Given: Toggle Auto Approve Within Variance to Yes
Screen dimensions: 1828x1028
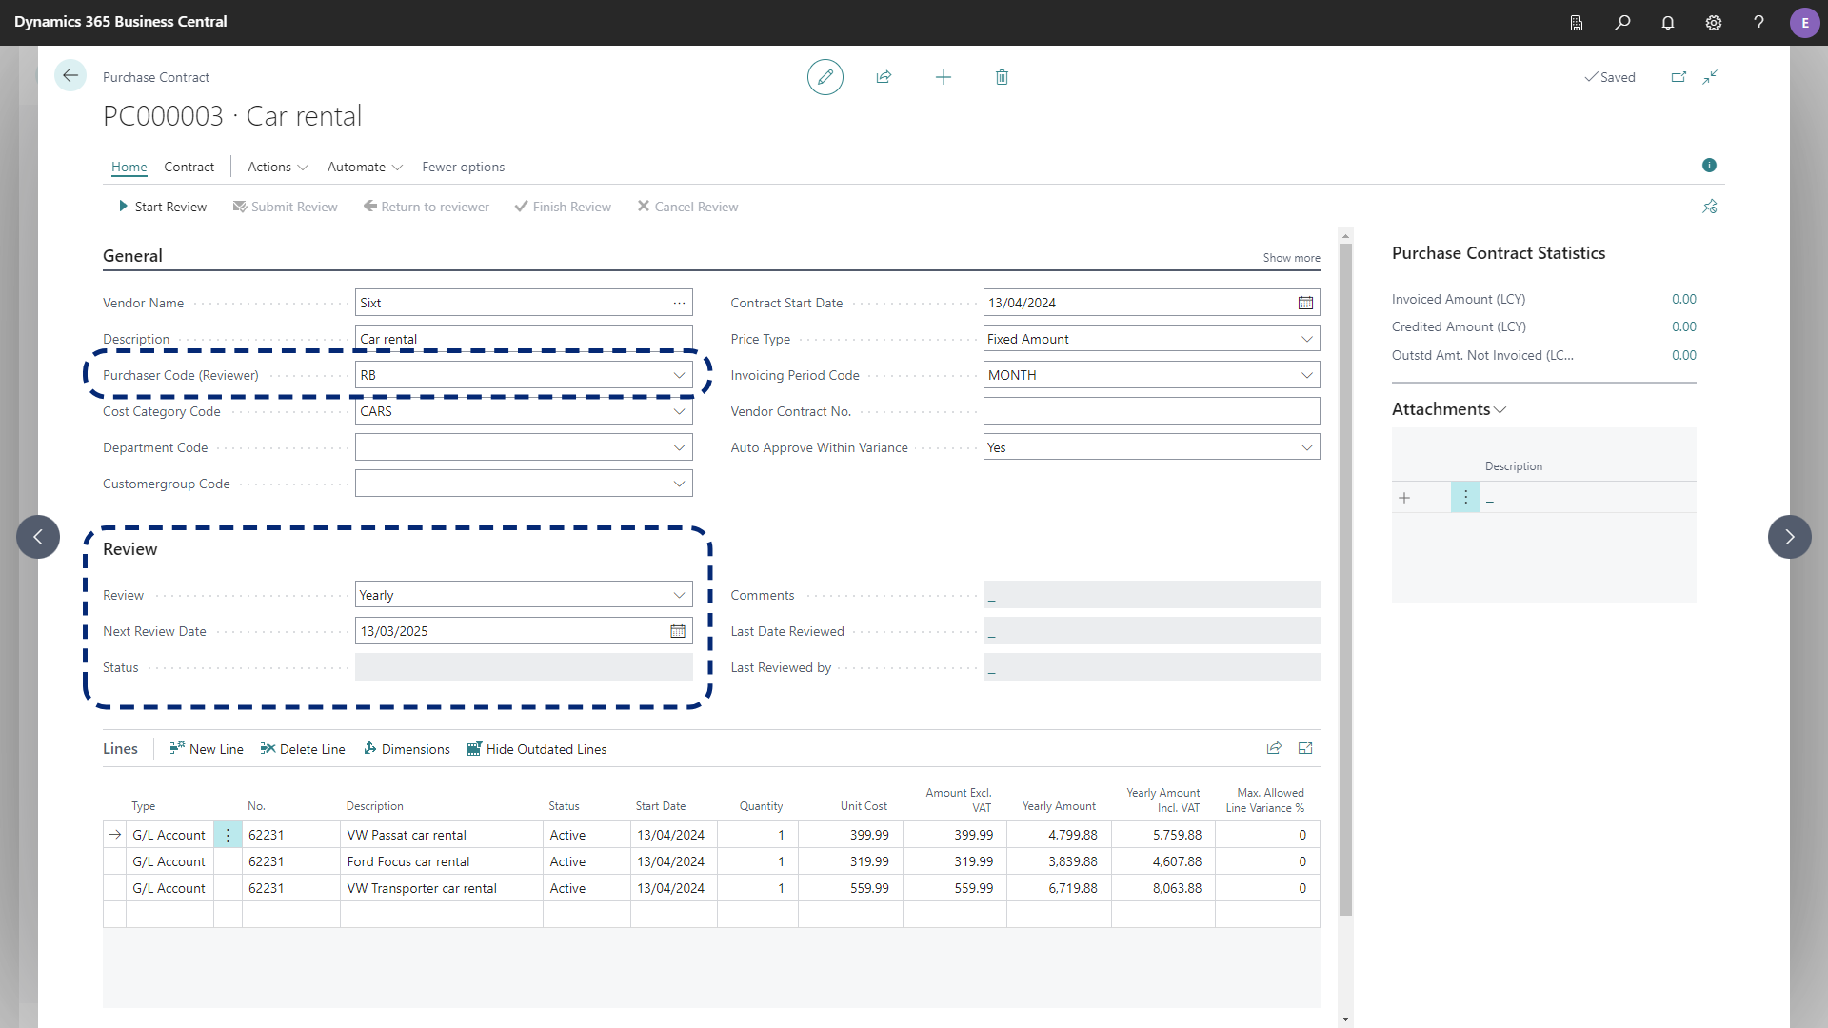Looking at the screenshot, I should tap(1151, 446).
